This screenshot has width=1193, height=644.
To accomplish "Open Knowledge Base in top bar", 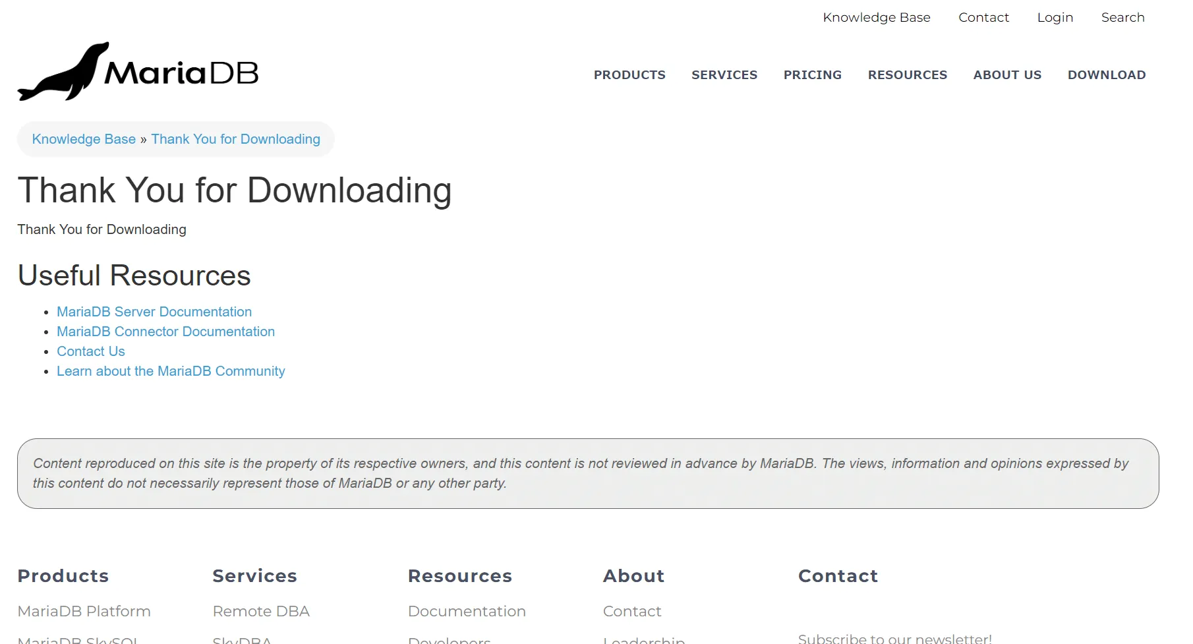I will pyautogui.click(x=876, y=18).
